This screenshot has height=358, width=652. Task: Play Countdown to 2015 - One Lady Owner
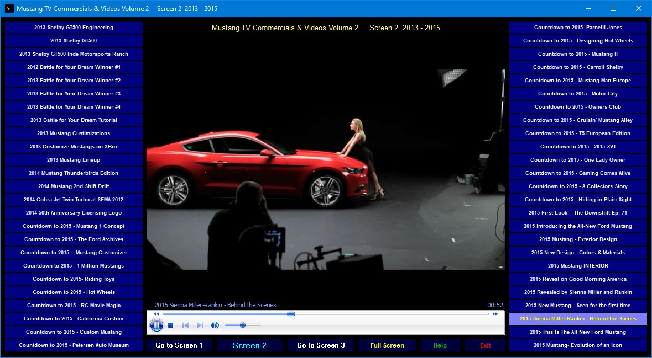(578, 160)
